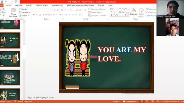The image size is (184, 103).
Task: Decrease font size with the smaller A
Action: coord(57,10)
